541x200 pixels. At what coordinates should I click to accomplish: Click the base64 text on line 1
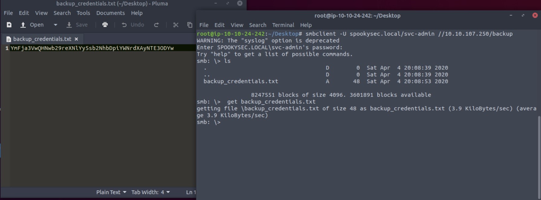(x=92, y=48)
